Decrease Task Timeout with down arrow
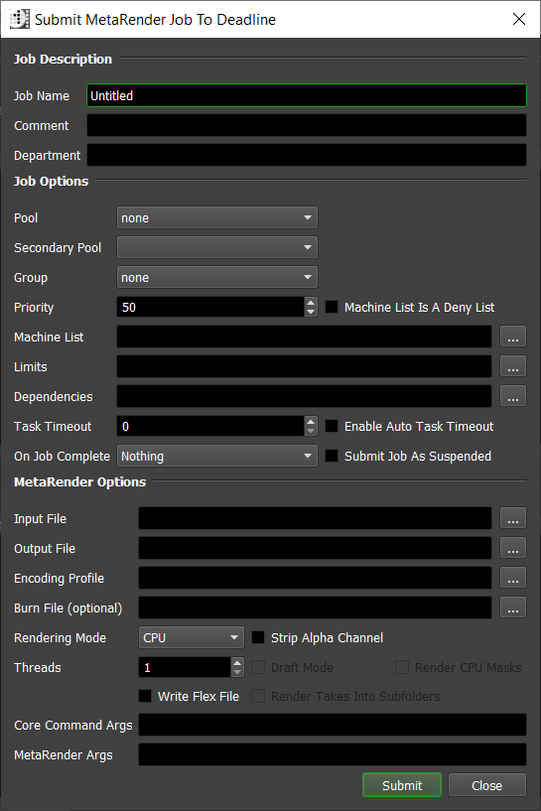This screenshot has width=541, height=811. click(x=311, y=432)
